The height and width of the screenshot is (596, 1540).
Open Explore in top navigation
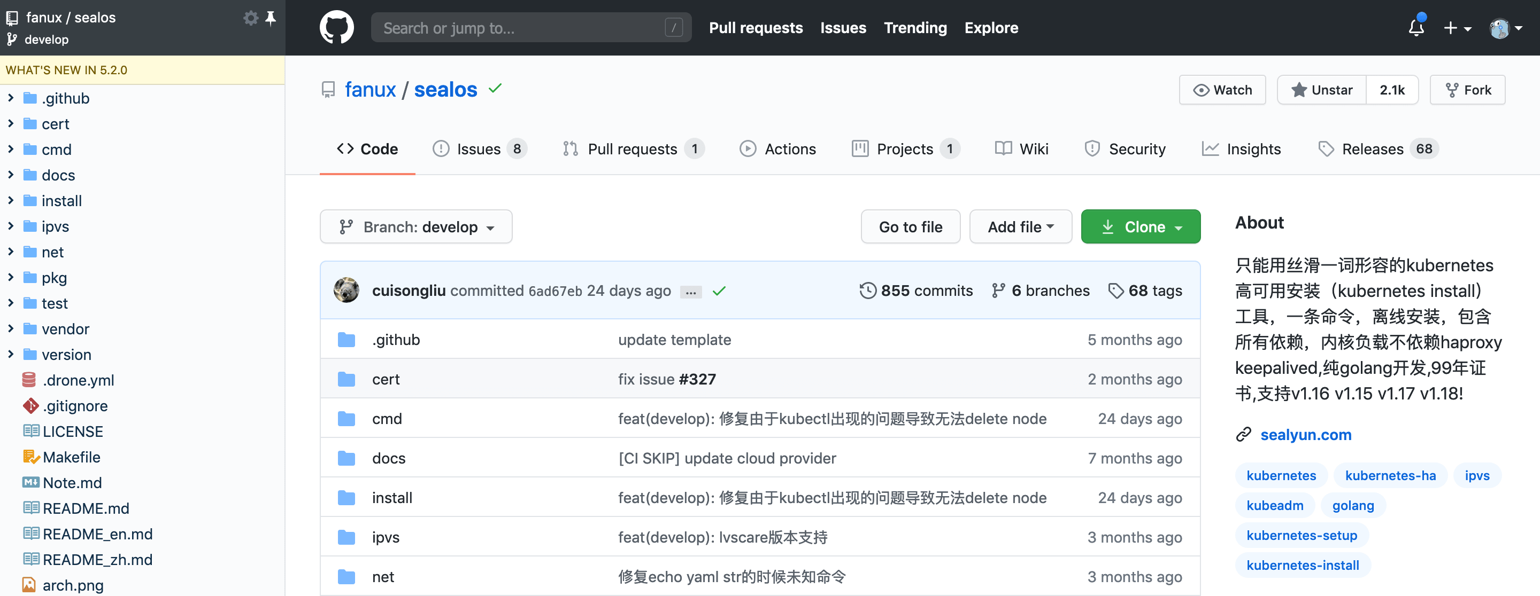(991, 27)
